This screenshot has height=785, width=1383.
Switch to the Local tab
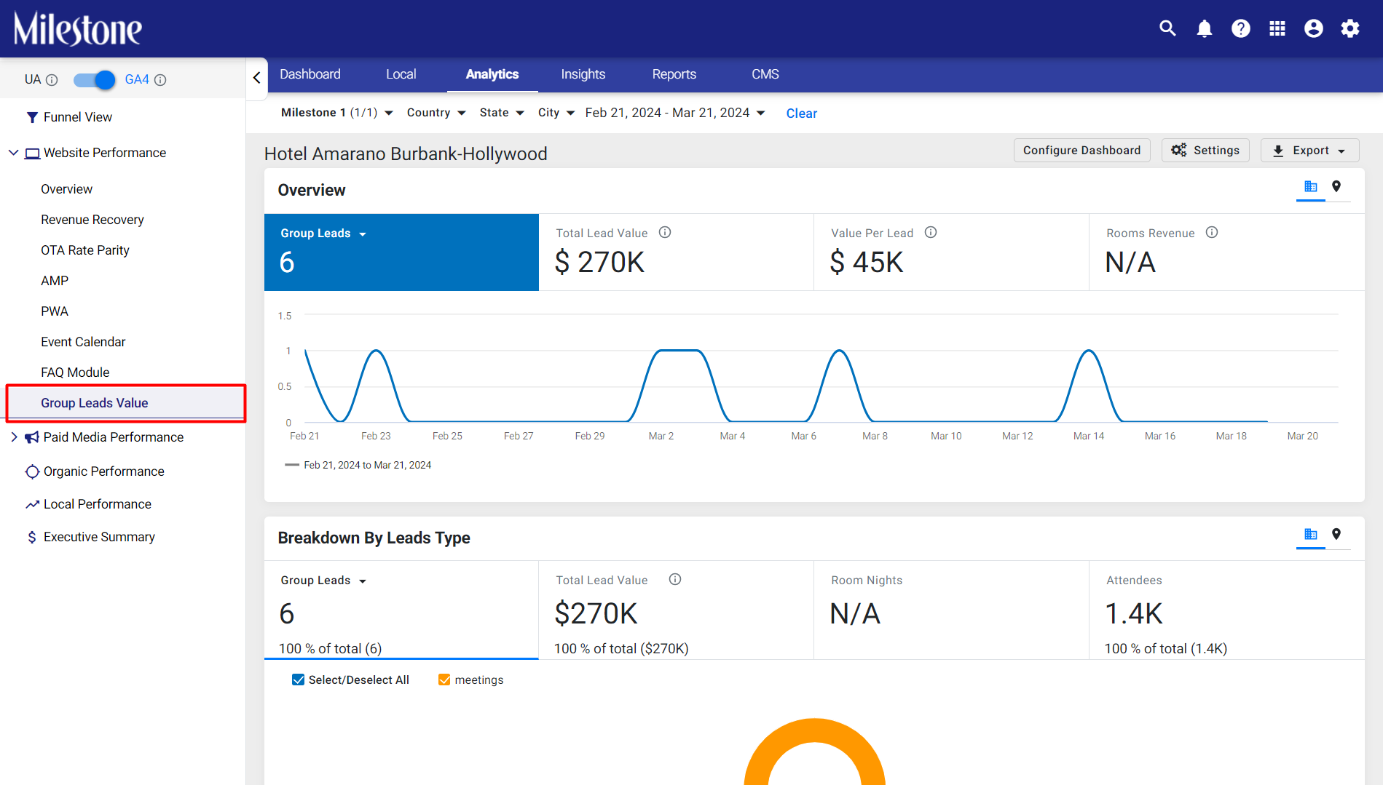coord(401,74)
